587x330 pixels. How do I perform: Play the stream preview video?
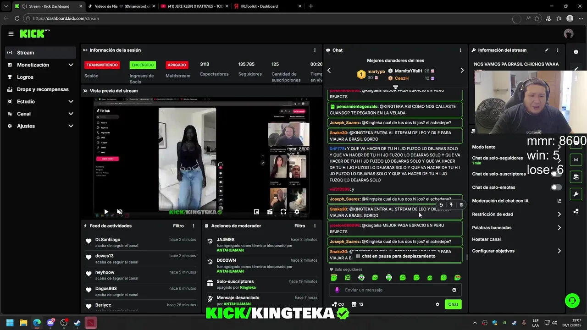(x=106, y=212)
